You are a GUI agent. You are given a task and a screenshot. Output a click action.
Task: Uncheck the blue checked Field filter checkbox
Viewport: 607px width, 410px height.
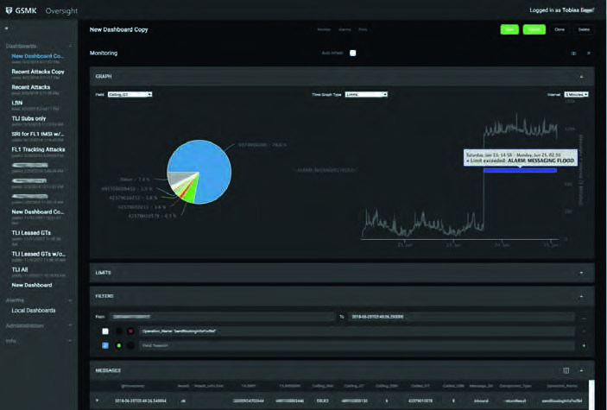pyautogui.click(x=105, y=345)
